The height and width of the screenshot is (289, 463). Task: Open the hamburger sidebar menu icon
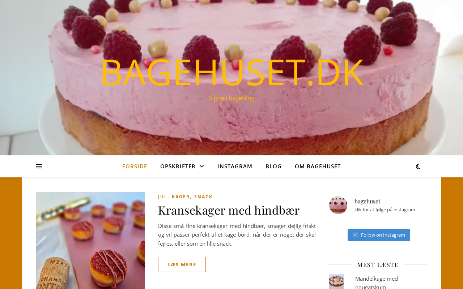click(39, 166)
